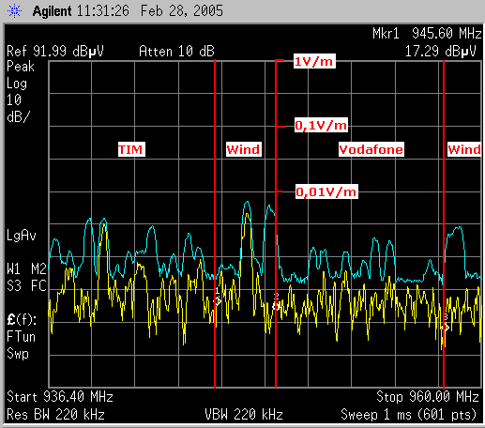Click the 0,01V/m field strength label
485x428 pixels.
tap(326, 191)
